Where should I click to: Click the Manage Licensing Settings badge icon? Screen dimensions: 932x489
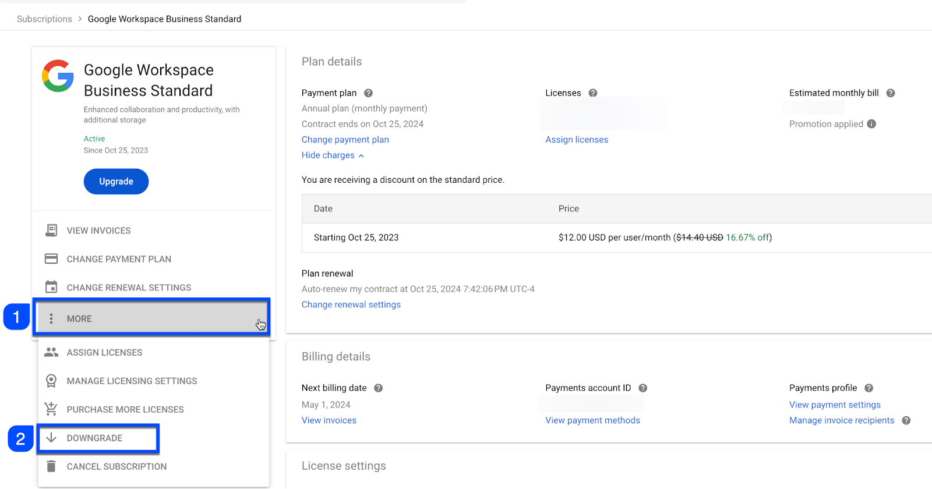[51, 381]
